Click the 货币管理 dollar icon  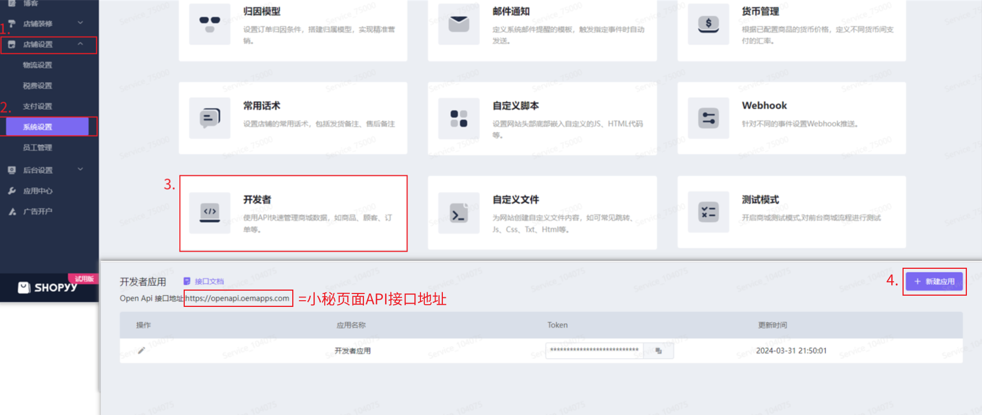(709, 24)
